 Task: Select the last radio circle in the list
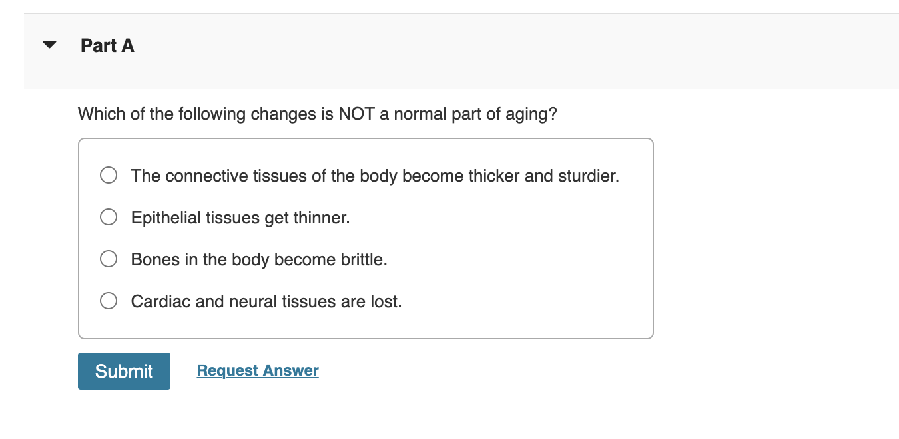pos(108,301)
